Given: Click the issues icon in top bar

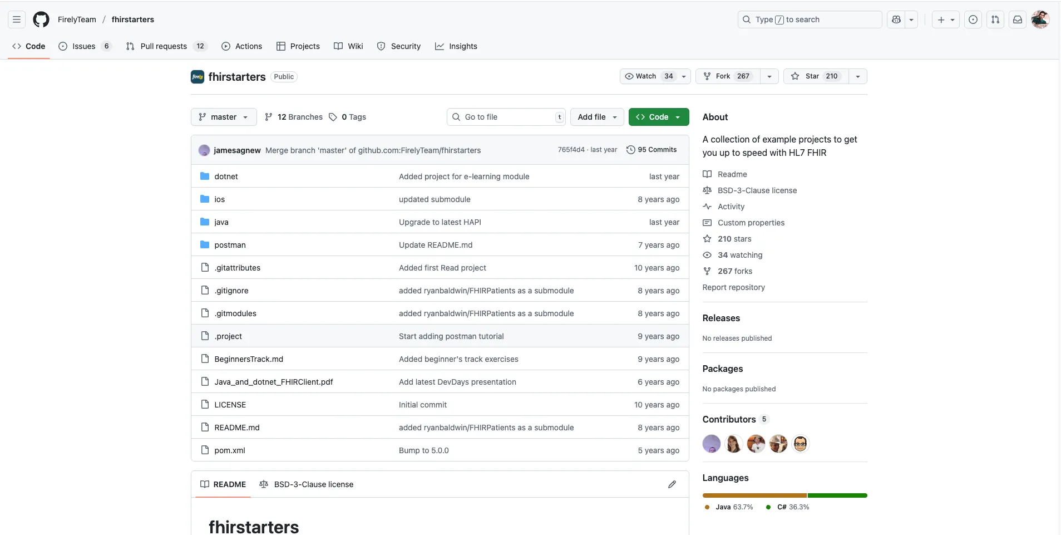Looking at the screenshot, I should (x=973, y=19).
